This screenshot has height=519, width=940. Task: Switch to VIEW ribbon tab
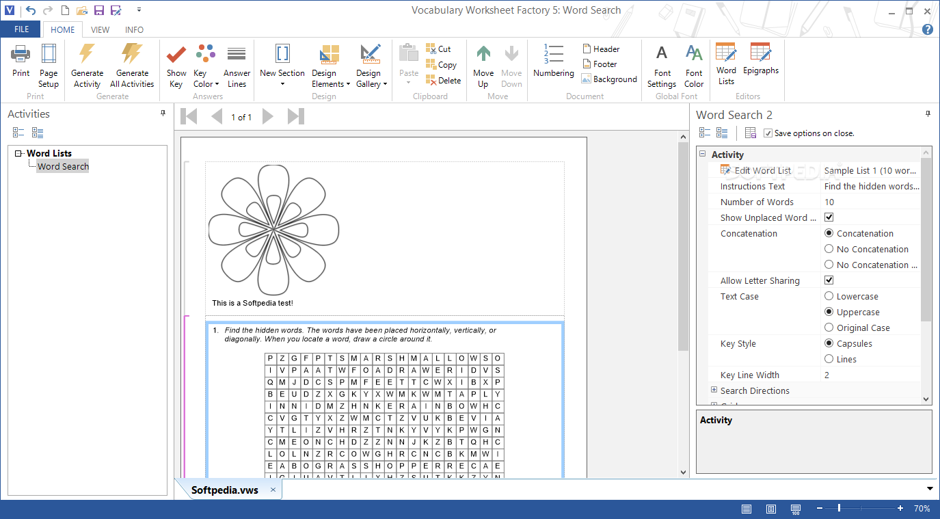(100, 29)
